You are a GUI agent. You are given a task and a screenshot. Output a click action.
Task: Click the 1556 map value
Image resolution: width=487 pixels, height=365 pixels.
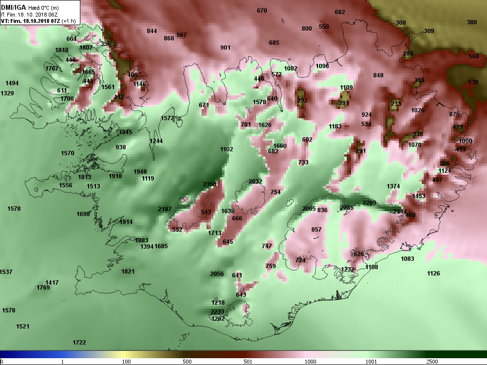[66, 185]
